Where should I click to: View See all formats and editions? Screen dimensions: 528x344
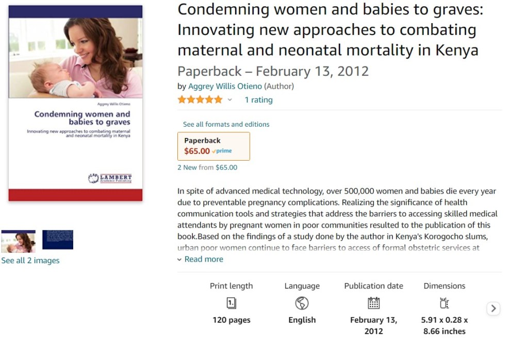pyautogui.click(x=226, y=124)
